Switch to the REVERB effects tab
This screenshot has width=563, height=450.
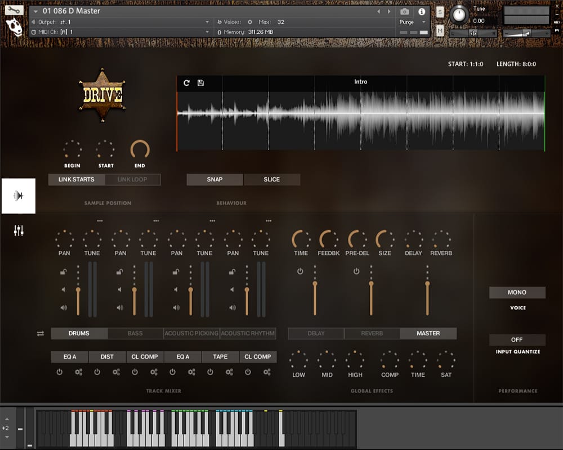pos(372,334)
